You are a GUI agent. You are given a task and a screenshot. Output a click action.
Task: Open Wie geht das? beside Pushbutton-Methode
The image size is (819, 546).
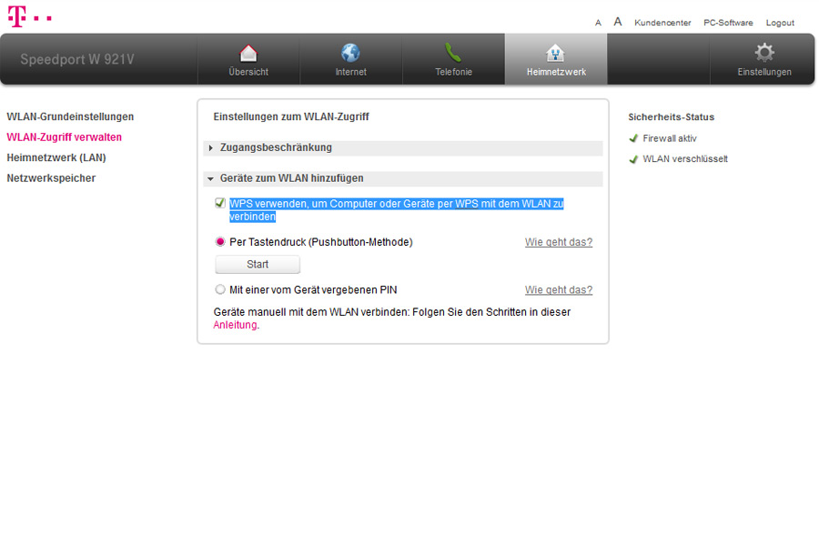tap(558, 242)
